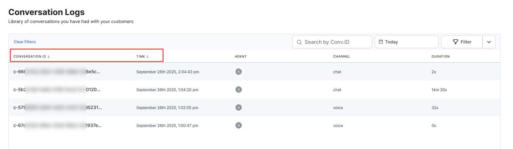The width and height of the screenshot is (513, 149).
Task: Click the funnel filter icon
Action: click(x=456, y=42)
